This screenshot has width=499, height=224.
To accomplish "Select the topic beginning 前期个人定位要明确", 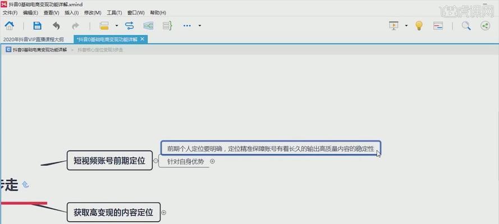I will click(x=271, y=148).
